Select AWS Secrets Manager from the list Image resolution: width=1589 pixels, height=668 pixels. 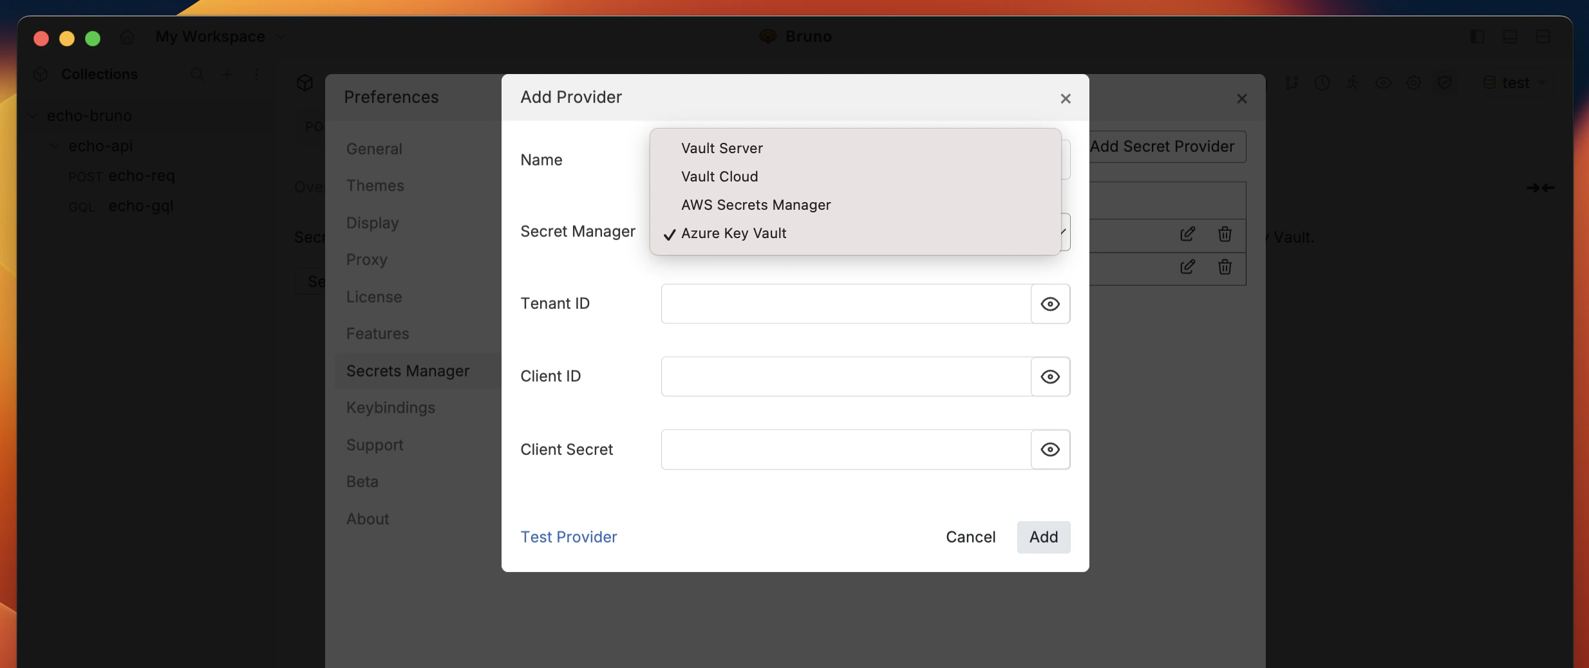pos(755,205)
